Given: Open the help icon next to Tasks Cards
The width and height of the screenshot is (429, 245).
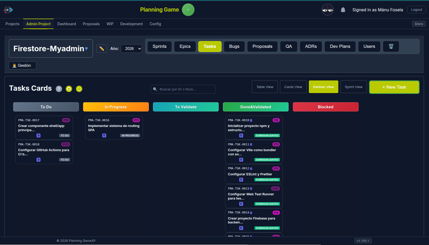Looking at the screenshot, I should pyautogui.click(x=59, y=89).
